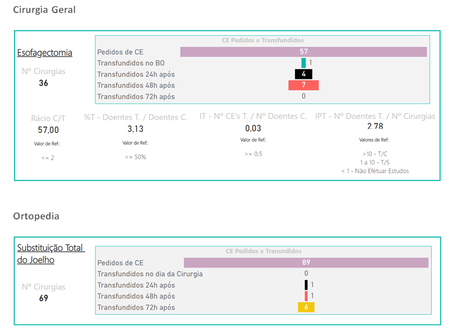Select the IT indicator value 0,03
The width and height of the screenshot is (457, 335).
point(253,129)
